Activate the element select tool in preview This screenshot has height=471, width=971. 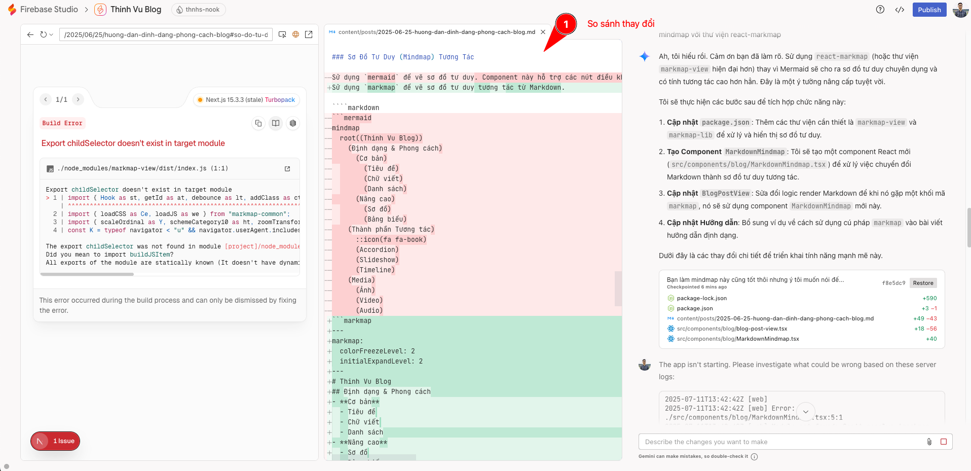tap(282, 34)
